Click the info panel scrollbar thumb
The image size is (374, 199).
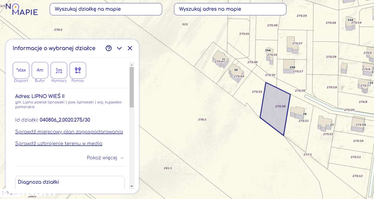coord(132,87)
